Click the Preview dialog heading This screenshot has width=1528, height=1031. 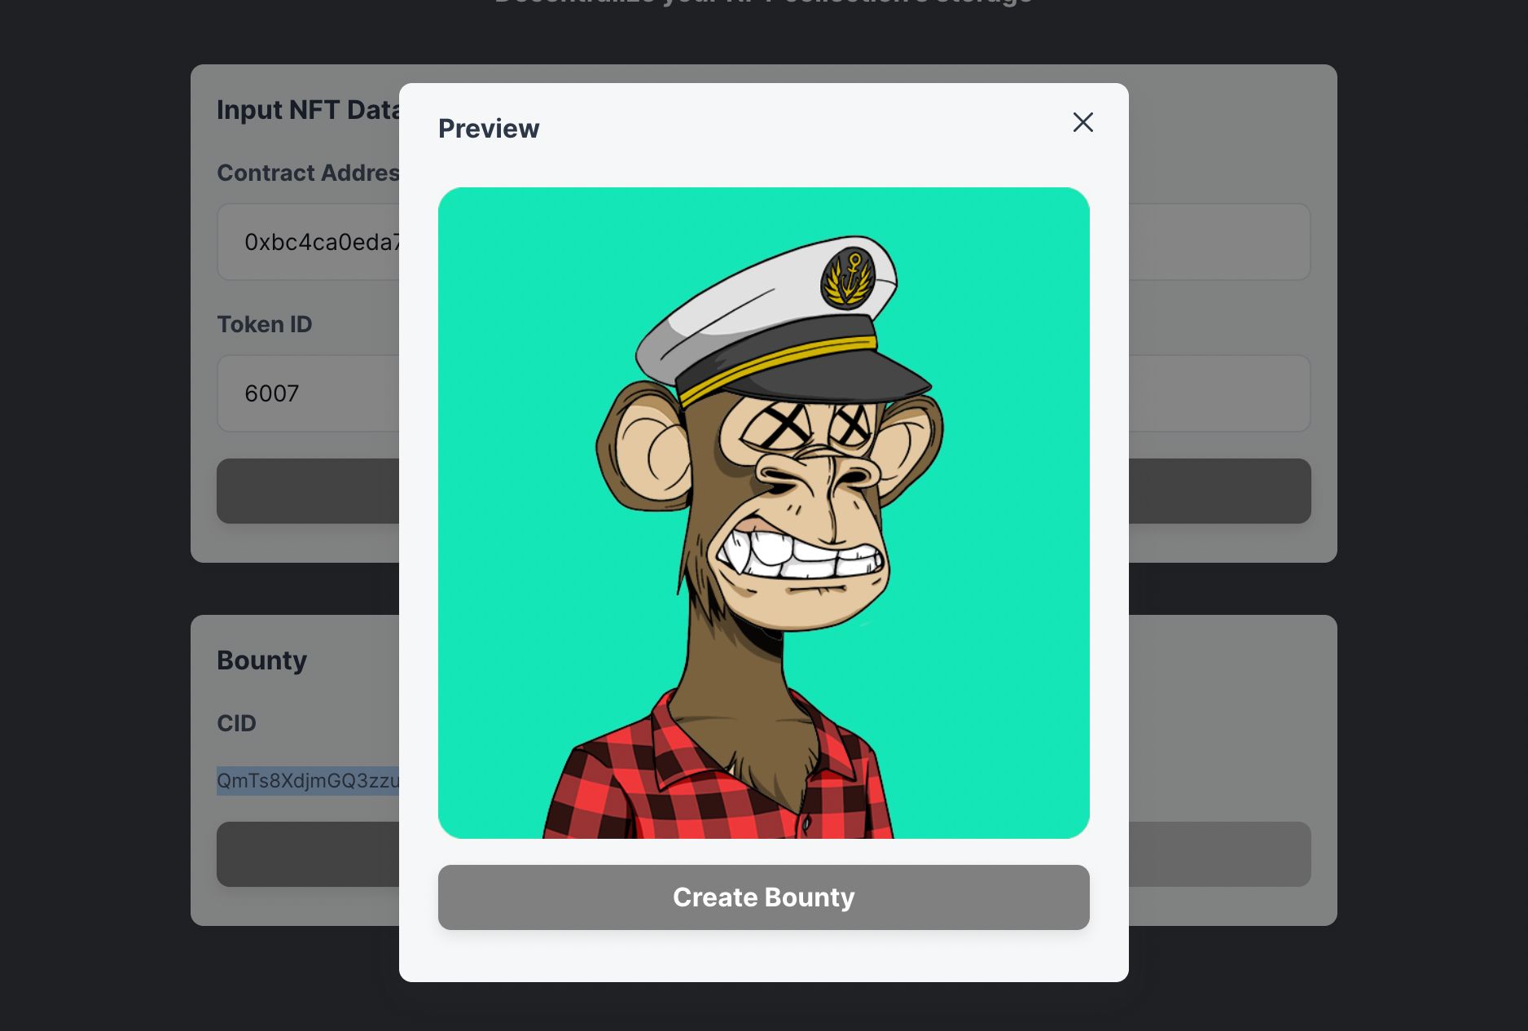coord(489,129)
